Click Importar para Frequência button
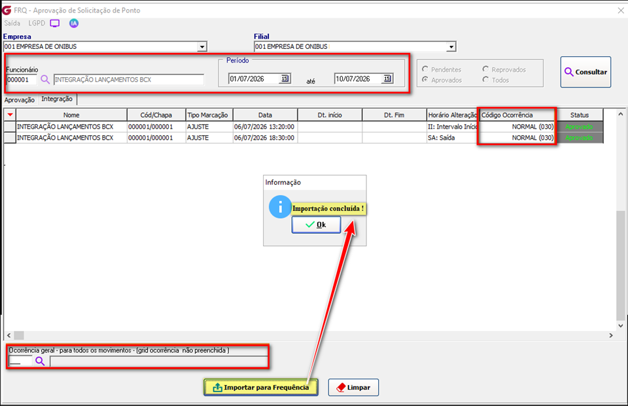This screenshot has width=628, height=406. pyautogui.click(x=261, y=387)
